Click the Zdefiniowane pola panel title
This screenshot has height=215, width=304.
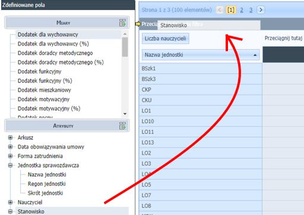(x=24, y=5)
